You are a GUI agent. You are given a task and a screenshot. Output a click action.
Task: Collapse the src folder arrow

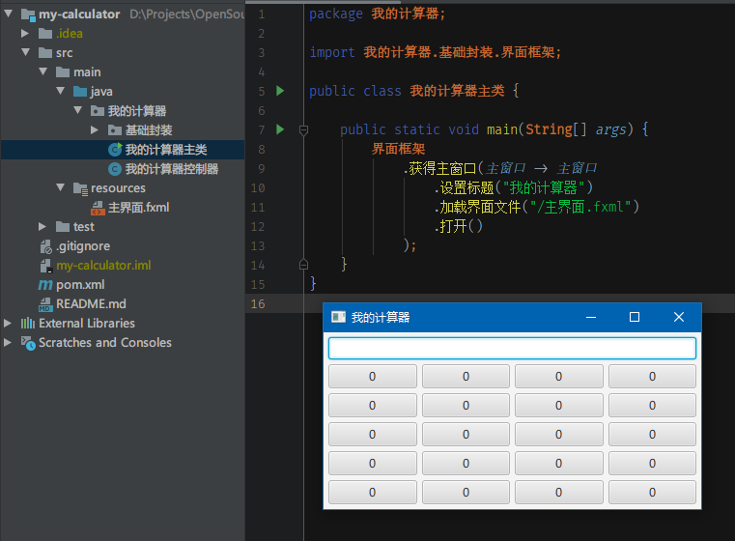tap(25, 52)
